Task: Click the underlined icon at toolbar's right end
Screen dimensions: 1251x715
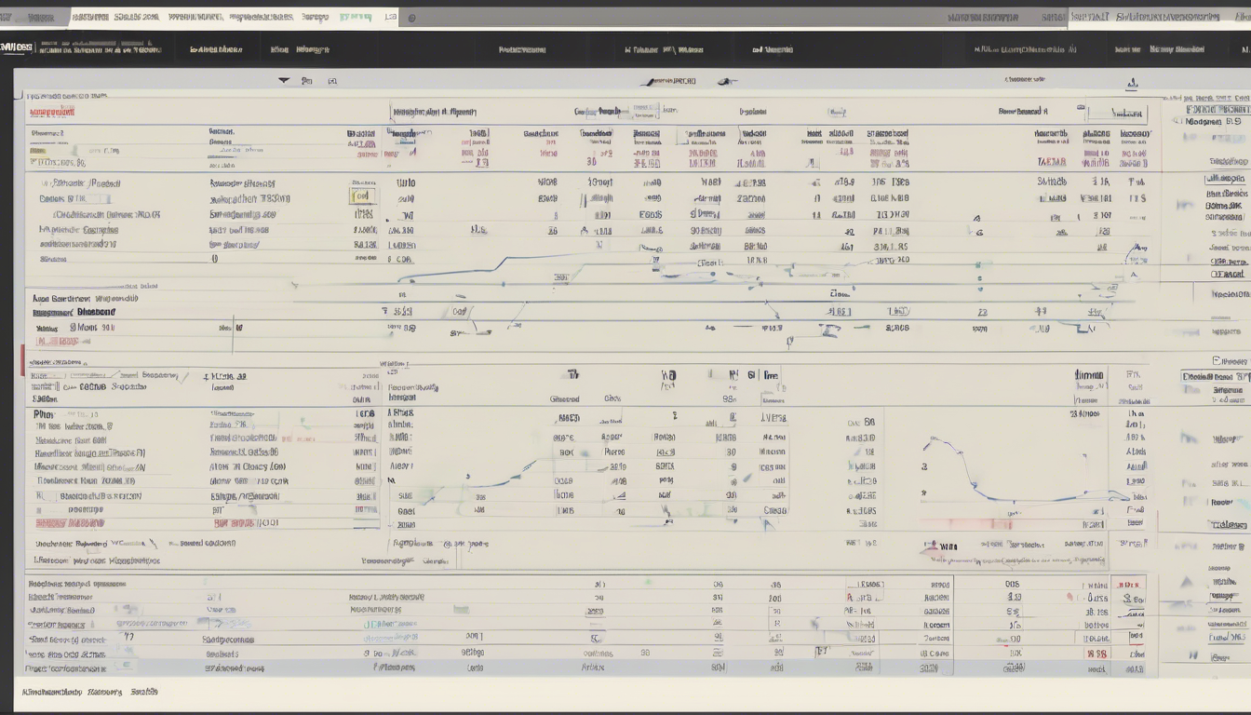Action: [x=1132, y=83]
